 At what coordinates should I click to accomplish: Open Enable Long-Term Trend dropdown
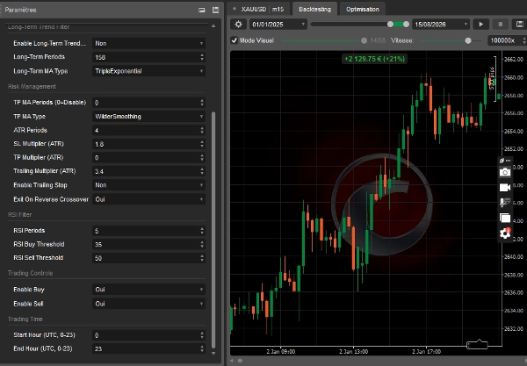pos(148,43)
